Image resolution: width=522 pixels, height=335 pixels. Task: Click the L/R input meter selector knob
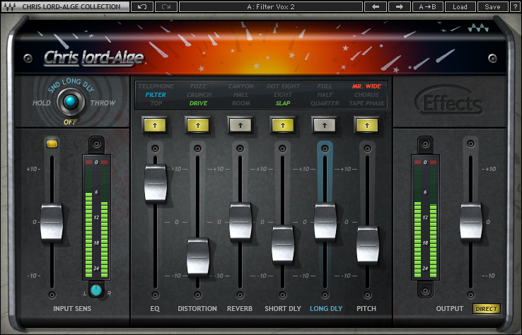pos(96,290)
